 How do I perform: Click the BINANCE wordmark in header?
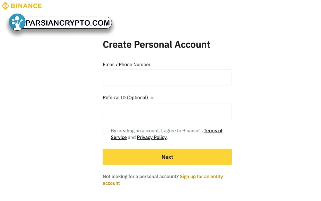(26, 6)
